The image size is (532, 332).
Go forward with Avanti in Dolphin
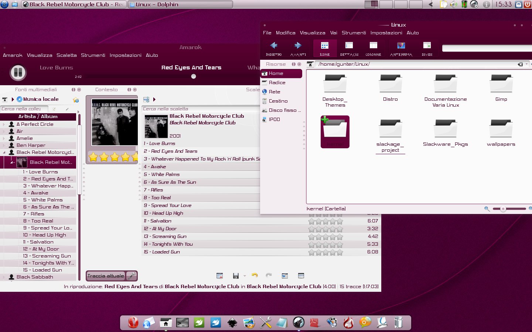click(298, 49)
